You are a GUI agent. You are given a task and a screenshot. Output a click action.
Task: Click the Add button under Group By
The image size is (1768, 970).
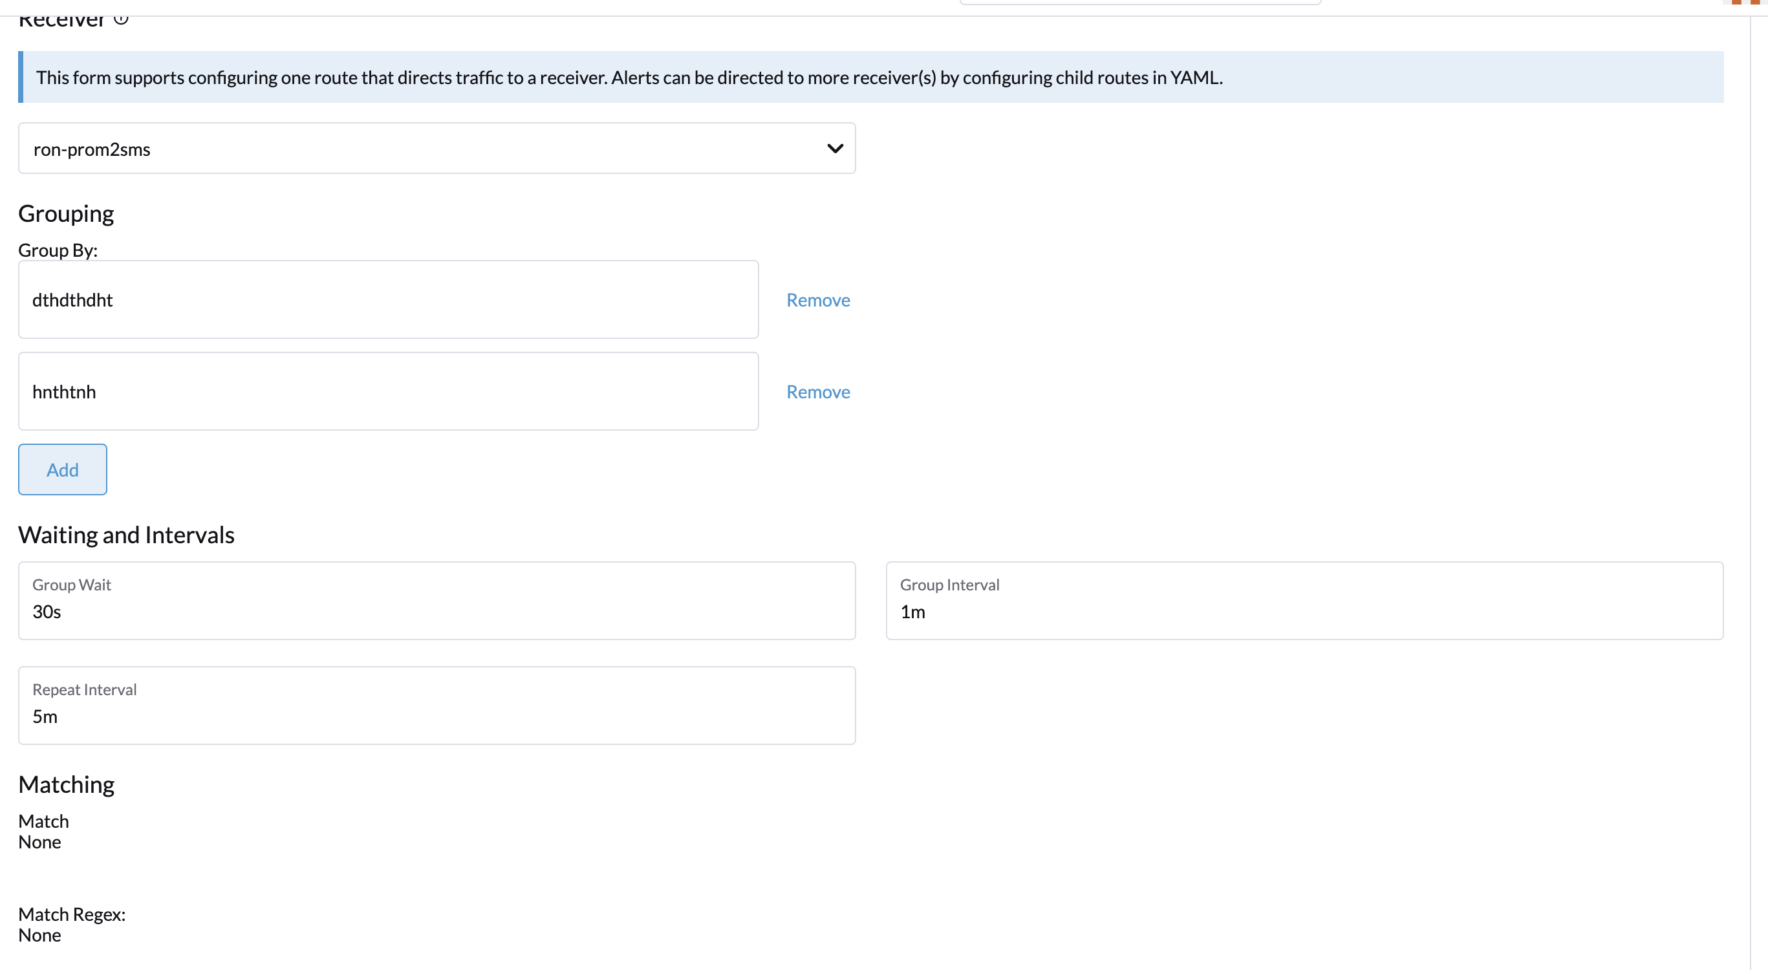click(x=62, y=469)
